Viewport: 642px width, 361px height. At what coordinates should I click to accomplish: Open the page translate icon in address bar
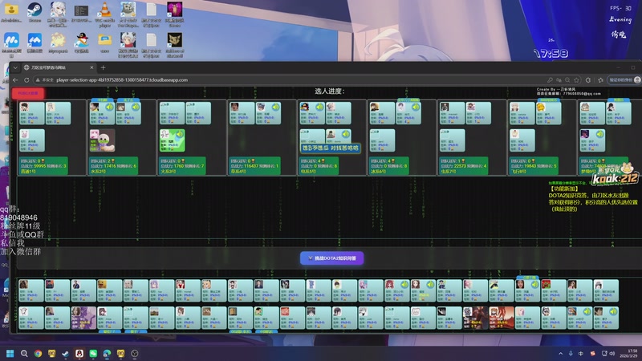[559, 79]
